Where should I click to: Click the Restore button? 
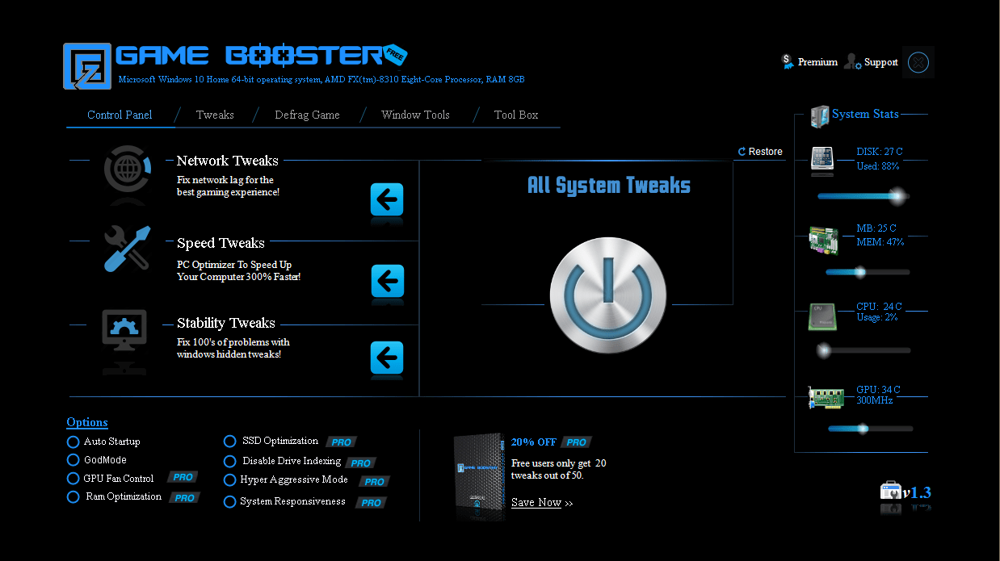click(759, 151)
